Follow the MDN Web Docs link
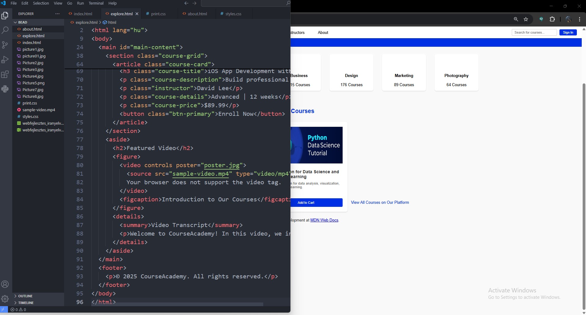 pos(324,220)
